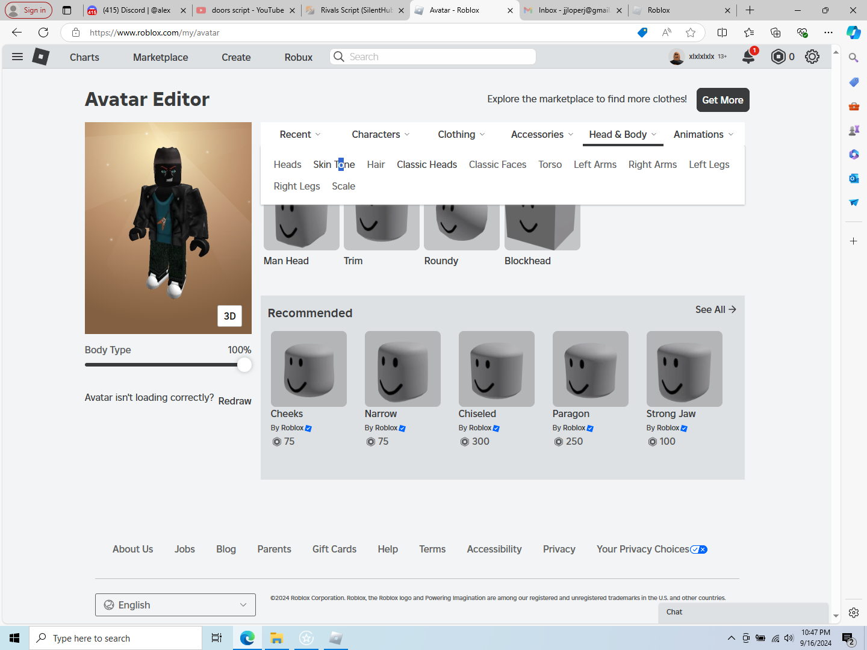Open the Chiseled recommended head item

tap(497, 369)
